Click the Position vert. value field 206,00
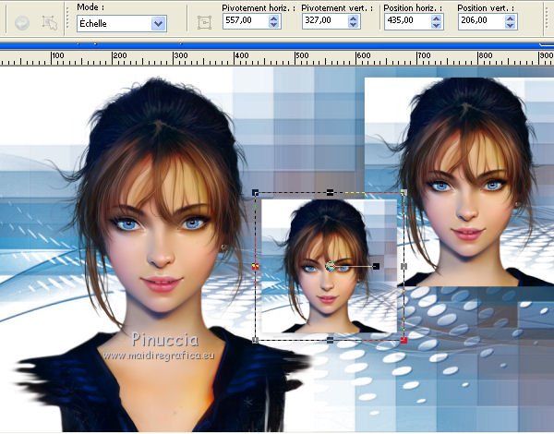This screenshot has height=434, width=554. coord(481,21)
